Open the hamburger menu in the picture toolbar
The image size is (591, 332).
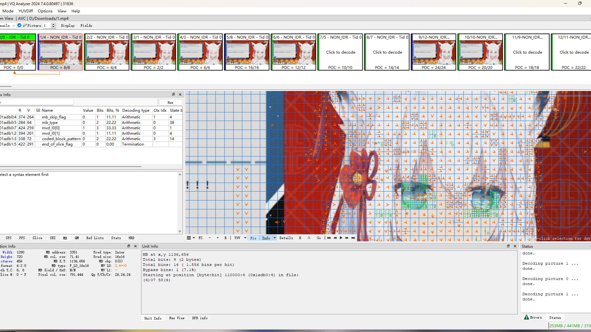pyautogui.click(x=189, y=238)
